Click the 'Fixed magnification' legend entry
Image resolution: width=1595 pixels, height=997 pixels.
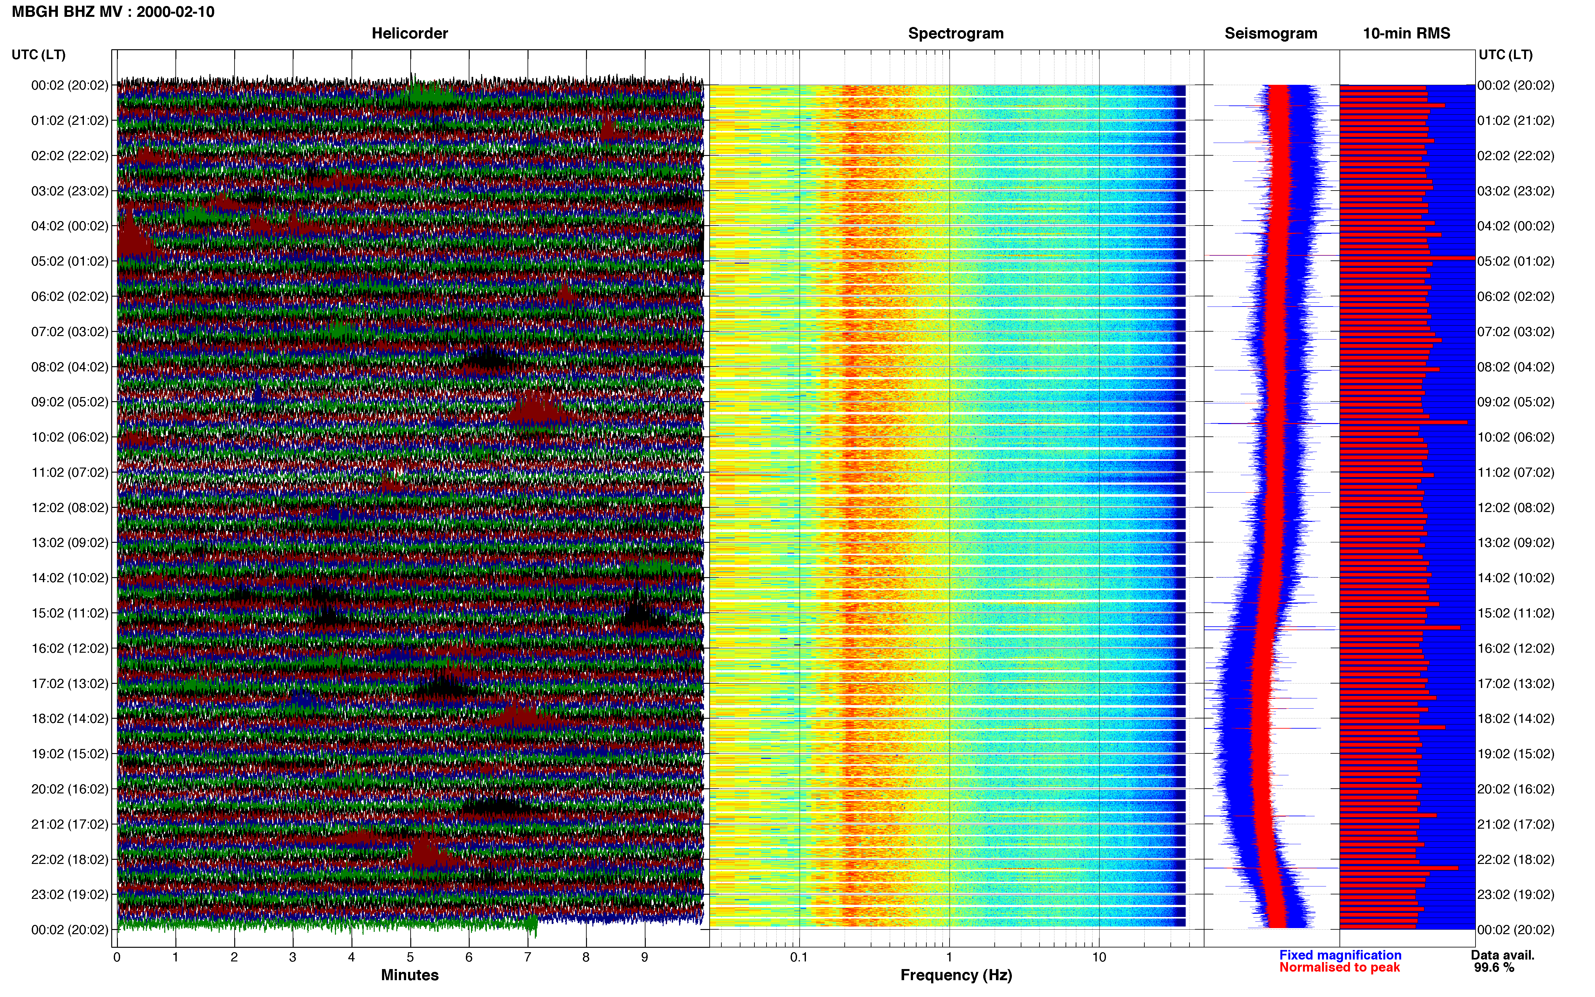(1340, 955)
